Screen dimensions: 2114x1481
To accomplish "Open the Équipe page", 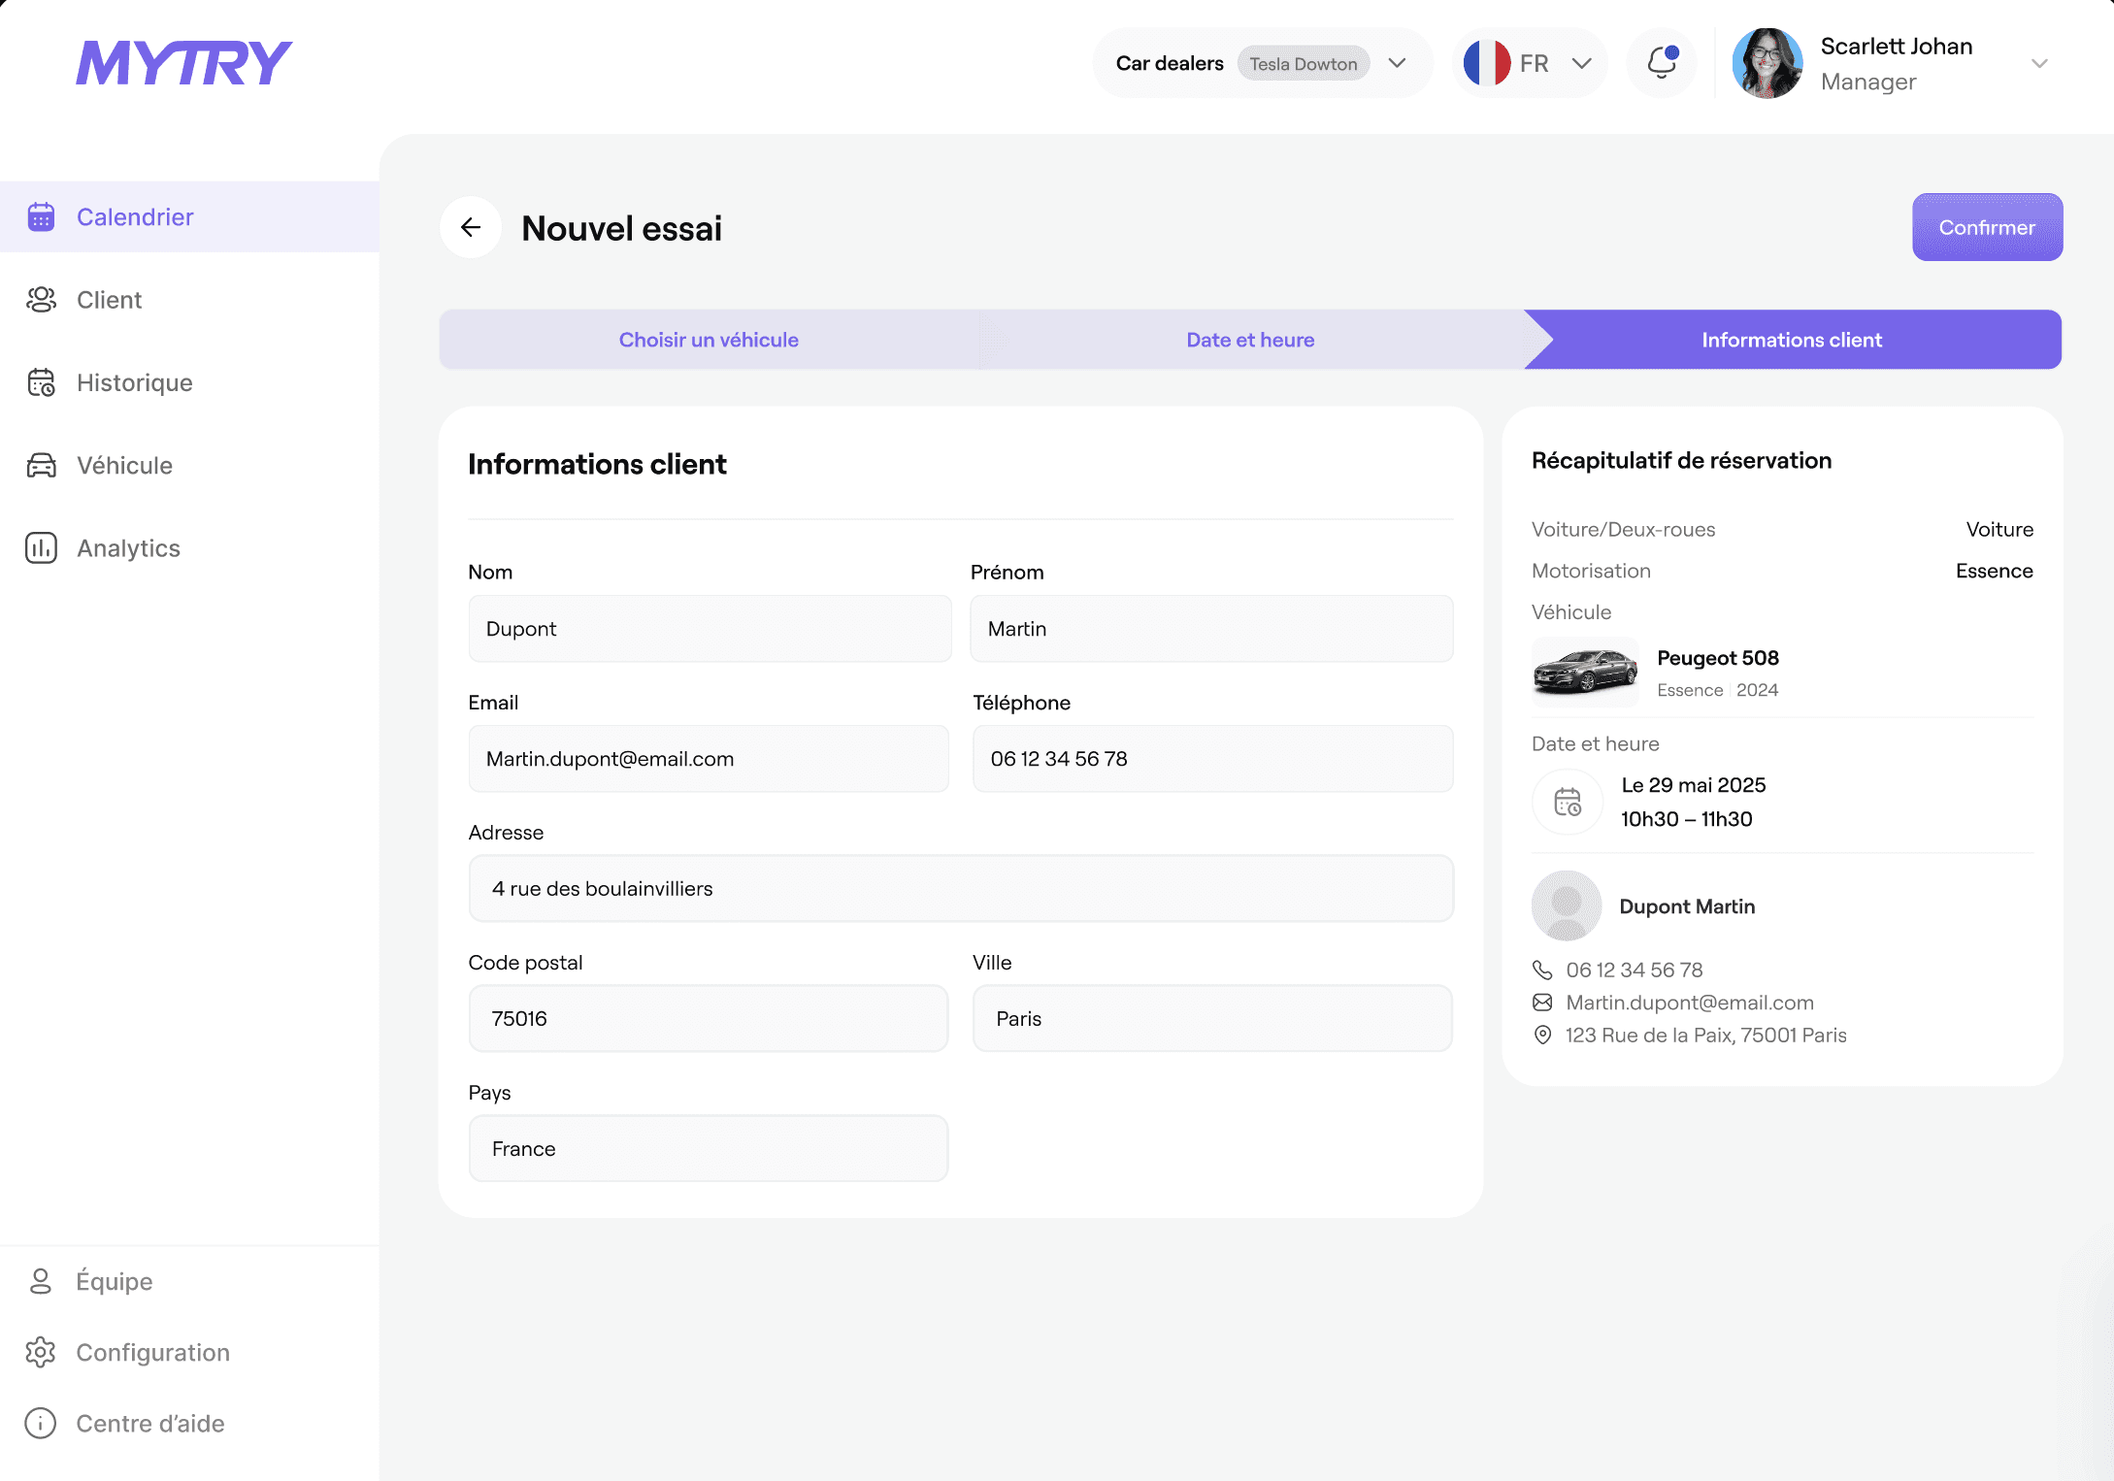I will (x=114, y=1282).
